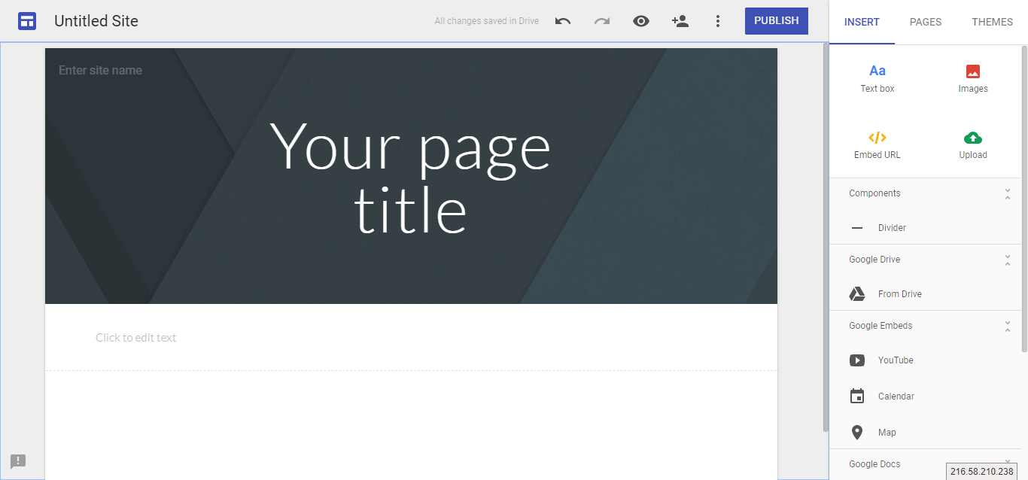Insert Images from the panel
The image size is (1028, 480).
pos(973,78)
